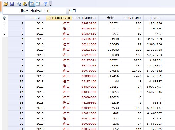Click the Copy icon in toolbar
This screenshot has height=130, width=175.
(x=19, y=4)
